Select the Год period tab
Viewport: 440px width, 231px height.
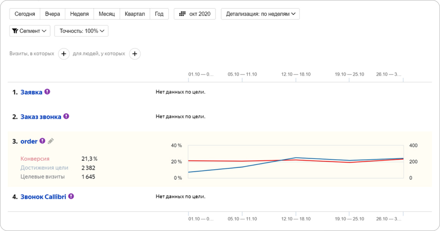coord(159,14)
